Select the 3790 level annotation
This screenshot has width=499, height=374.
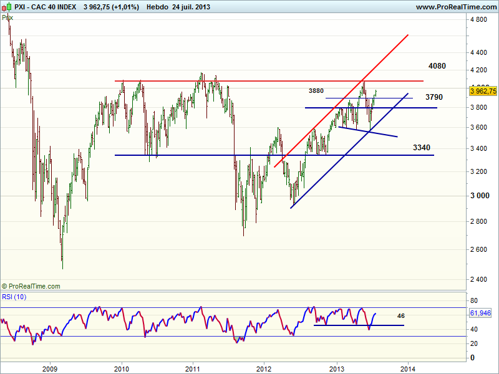[x=434, y=97]
